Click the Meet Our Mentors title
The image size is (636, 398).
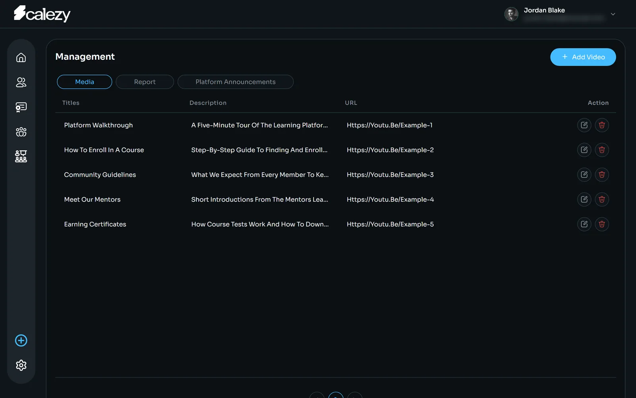pyautogui.click(x=92, y=199)
